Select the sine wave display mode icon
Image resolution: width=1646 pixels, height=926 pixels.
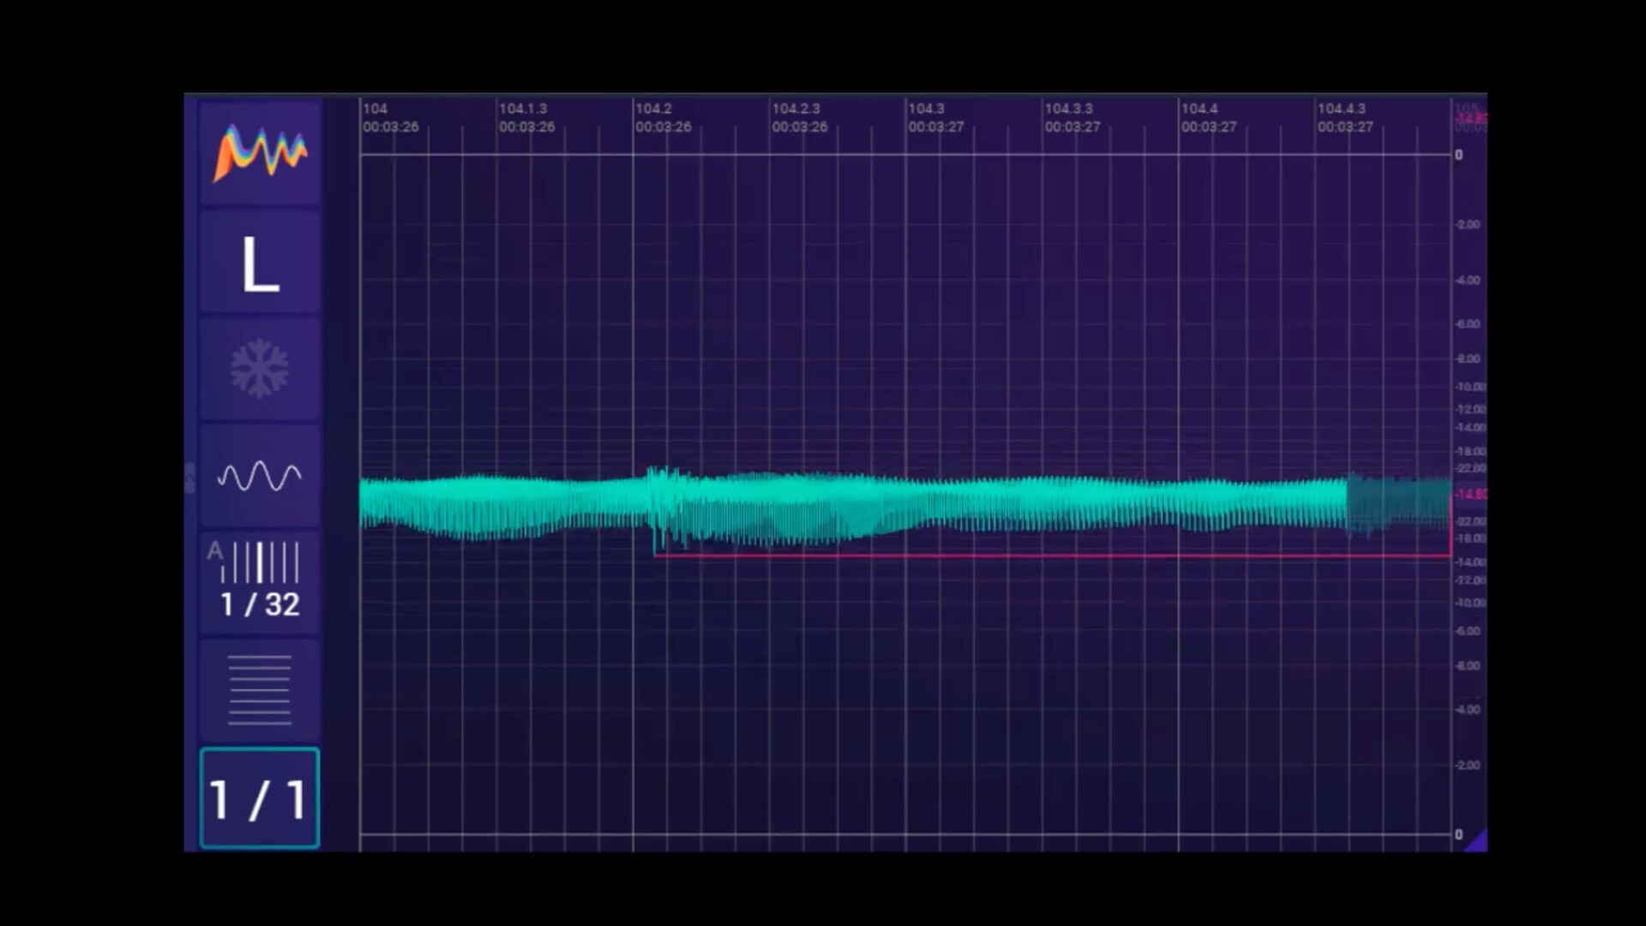click(260, 476)
